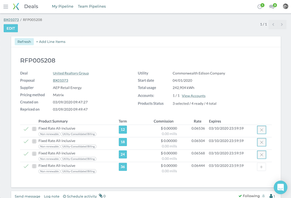The height and width of the screenshot is (198, 291).
Task: Deselect the 18-month term product
Action: 262,142
